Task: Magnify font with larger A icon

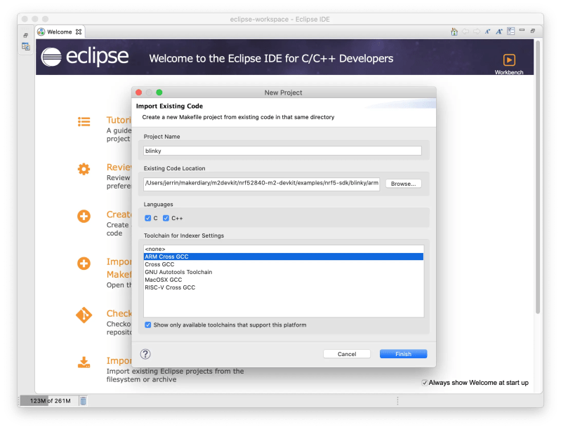Action: coord(499,32)
